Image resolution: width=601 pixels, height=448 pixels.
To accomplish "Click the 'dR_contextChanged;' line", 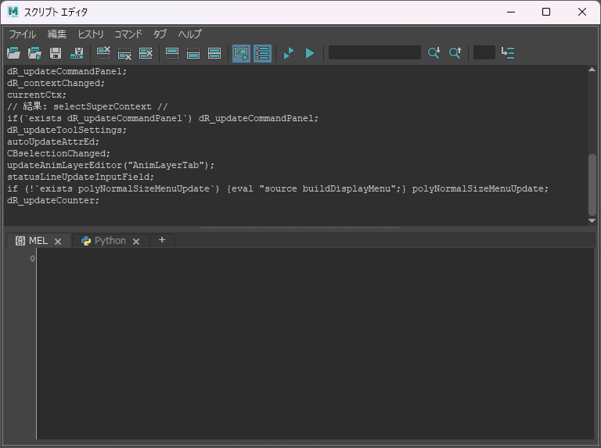I will 56,83.
